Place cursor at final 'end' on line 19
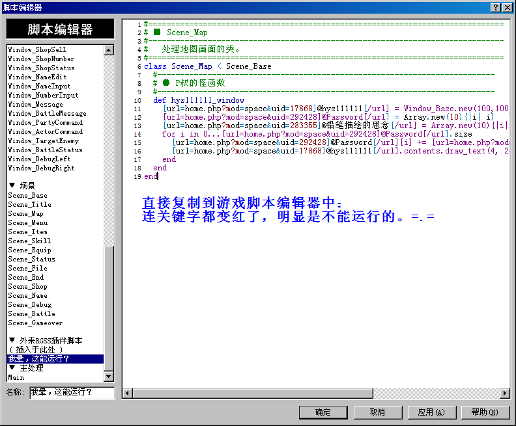This screenshot has height=426, width=516. pos(150,176)
